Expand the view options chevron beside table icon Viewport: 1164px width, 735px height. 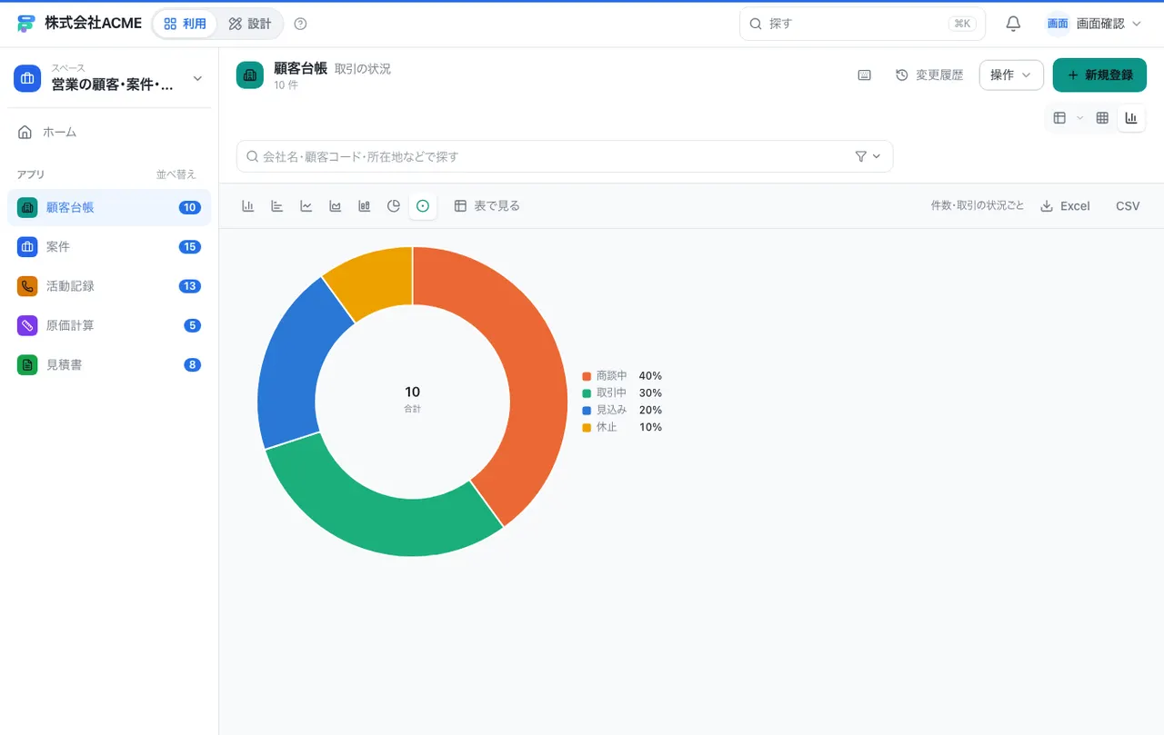(1079, 118)
